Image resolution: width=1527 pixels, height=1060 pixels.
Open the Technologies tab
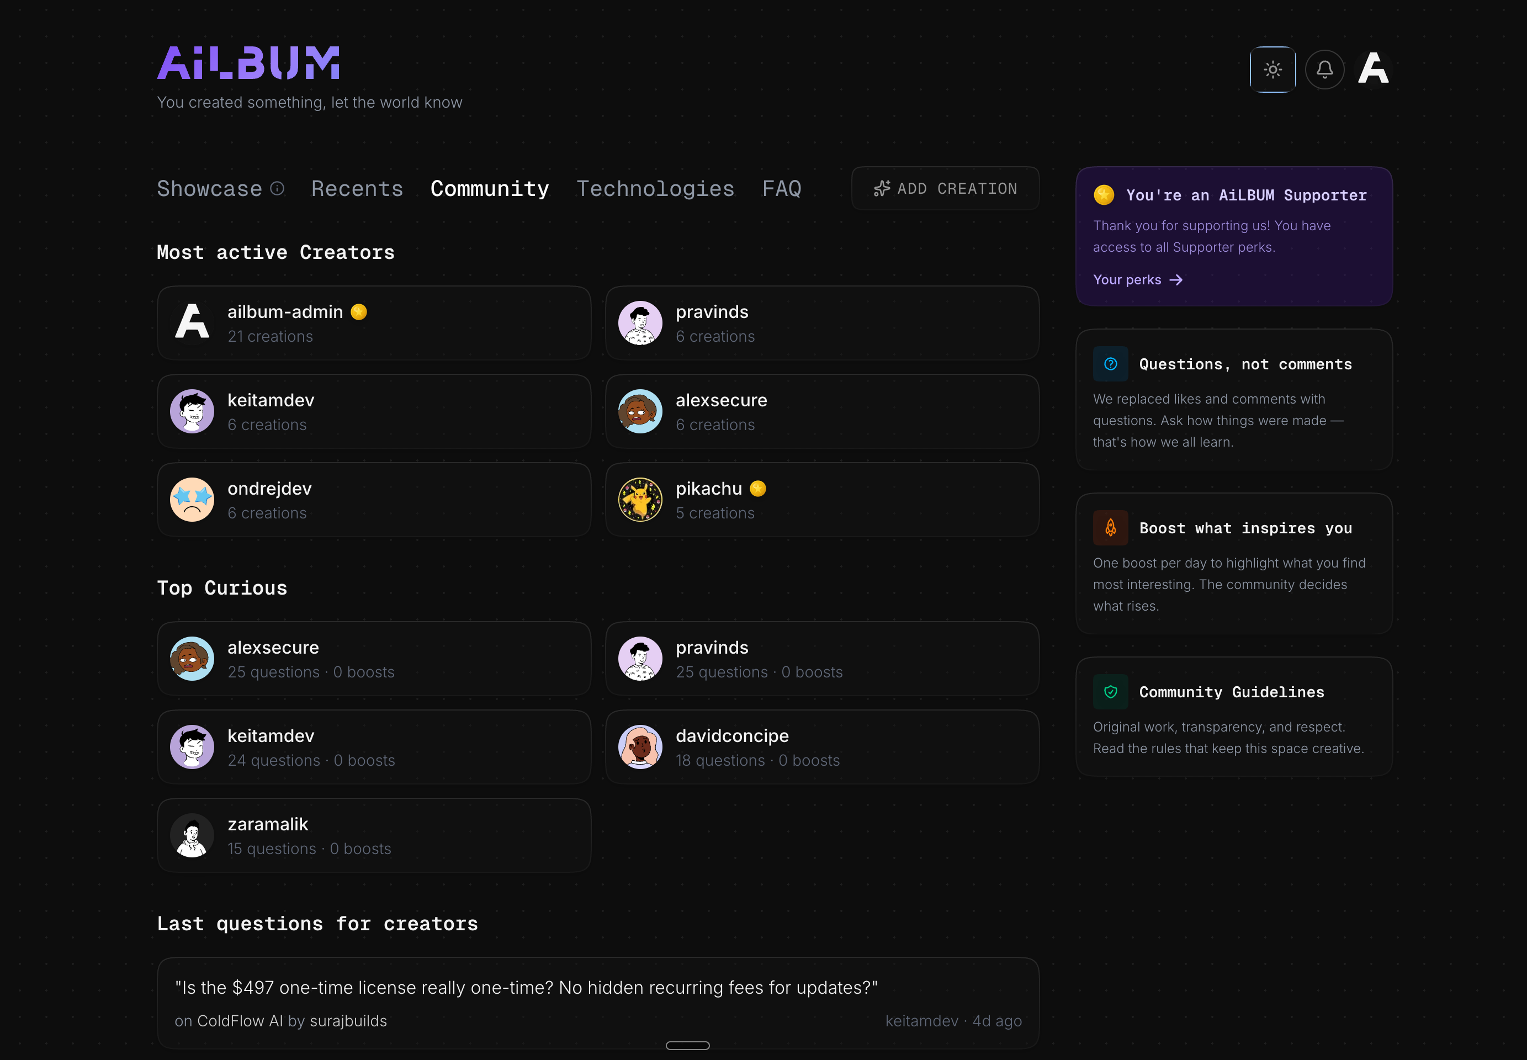655,189
